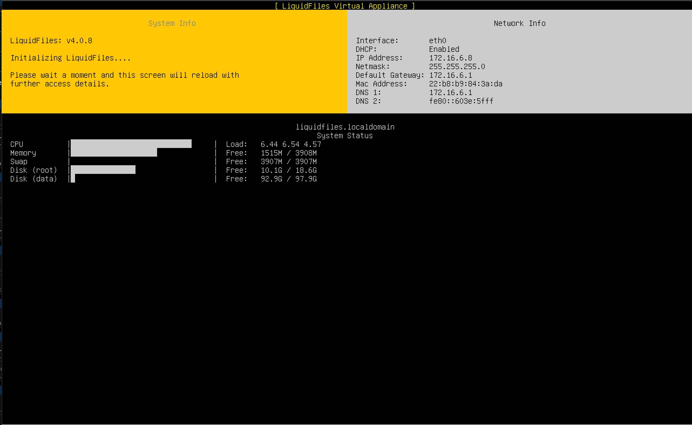Select the Network Info header
The image size is (692, 425).
tap(520, 23)
